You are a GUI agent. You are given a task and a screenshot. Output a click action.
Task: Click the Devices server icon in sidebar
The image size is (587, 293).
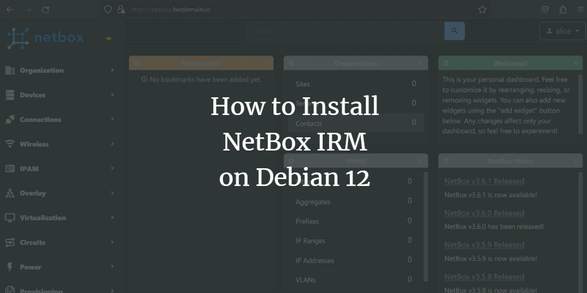coord(10,95)
